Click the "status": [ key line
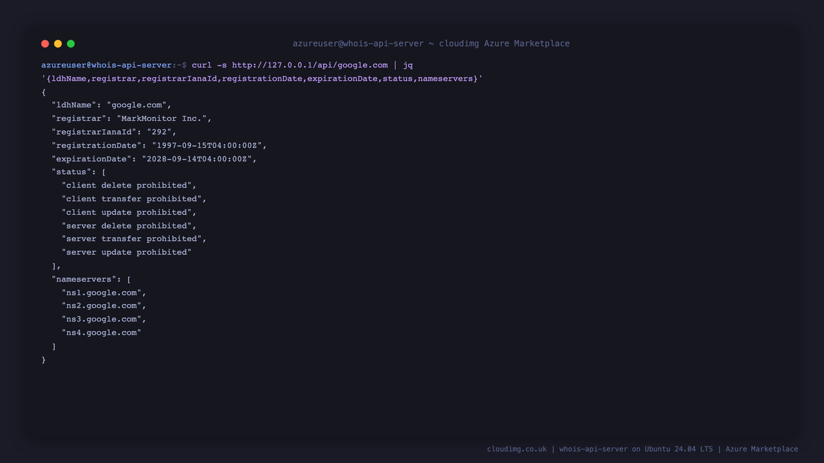Image resolution: width=824 pixels, height=463 pixels. pyautogui.click(x=79, y=172)
